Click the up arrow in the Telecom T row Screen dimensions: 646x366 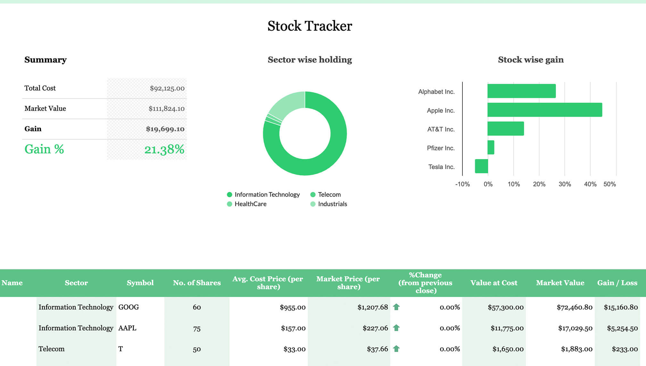pos(396,348)
